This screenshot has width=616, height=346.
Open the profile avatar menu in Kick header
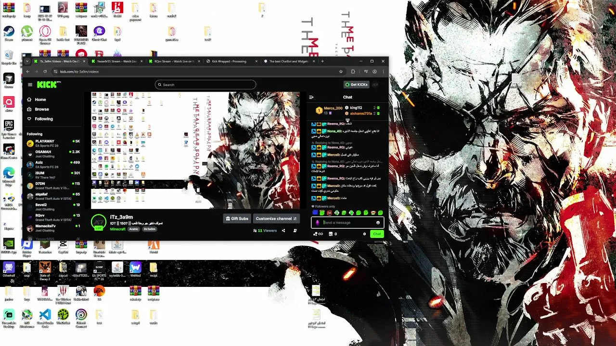click(376, 85)
